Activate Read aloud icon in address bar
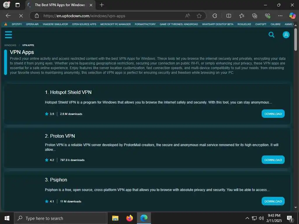 [188, 16]
